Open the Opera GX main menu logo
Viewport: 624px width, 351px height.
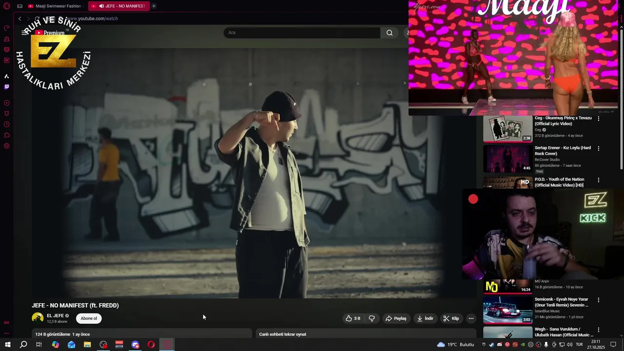pos(7,6)
